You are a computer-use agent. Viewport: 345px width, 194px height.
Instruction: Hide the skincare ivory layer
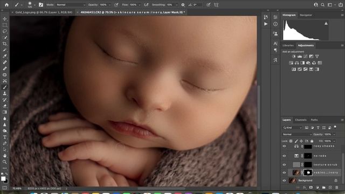[x=284, y=172]
